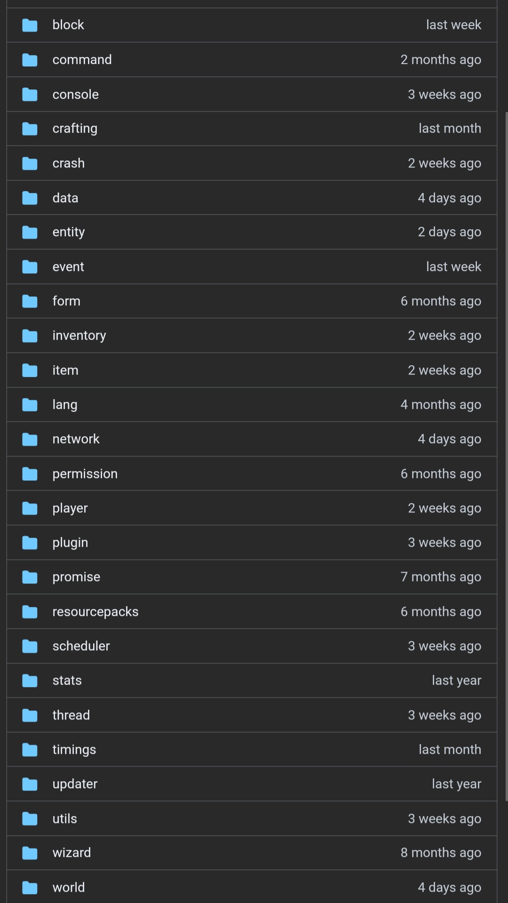The height and width of the screenshot is (903, 508).
Task: Open the data folder link
Action: coord(65,198)
